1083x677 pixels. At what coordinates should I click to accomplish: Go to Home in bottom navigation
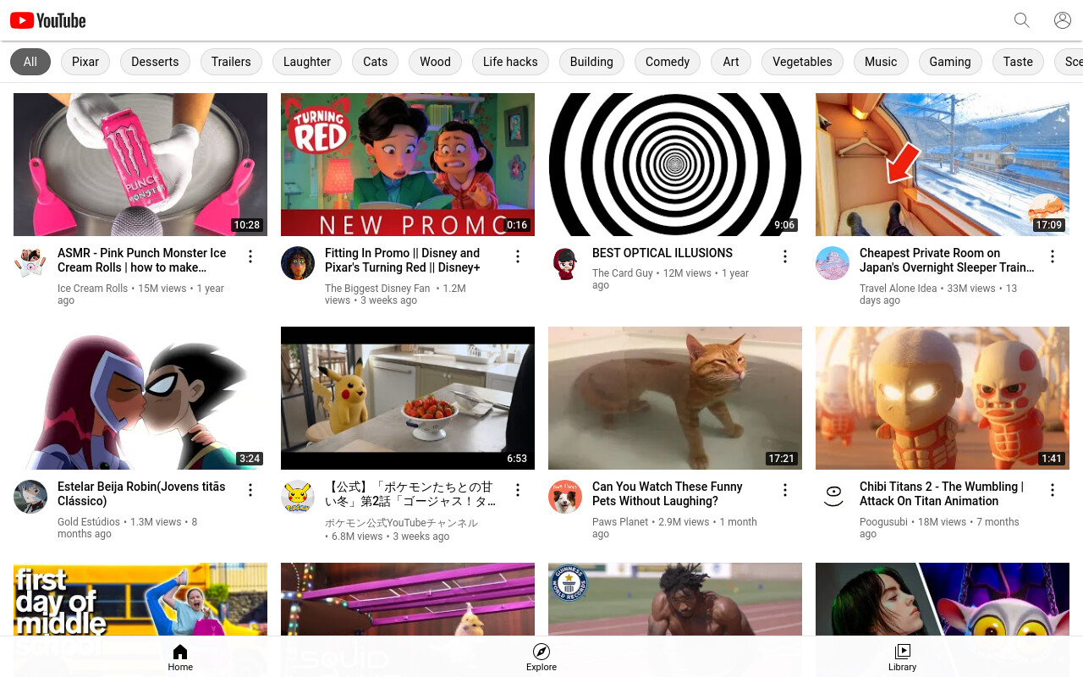(180, 657)
